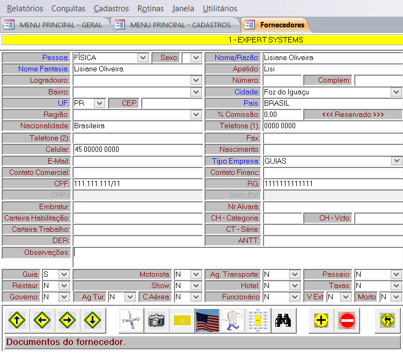Viewport: 403px width, 353px height.
Task: Click the binoculars search icon
Action: pyautogui.click(x=282, y=321)
